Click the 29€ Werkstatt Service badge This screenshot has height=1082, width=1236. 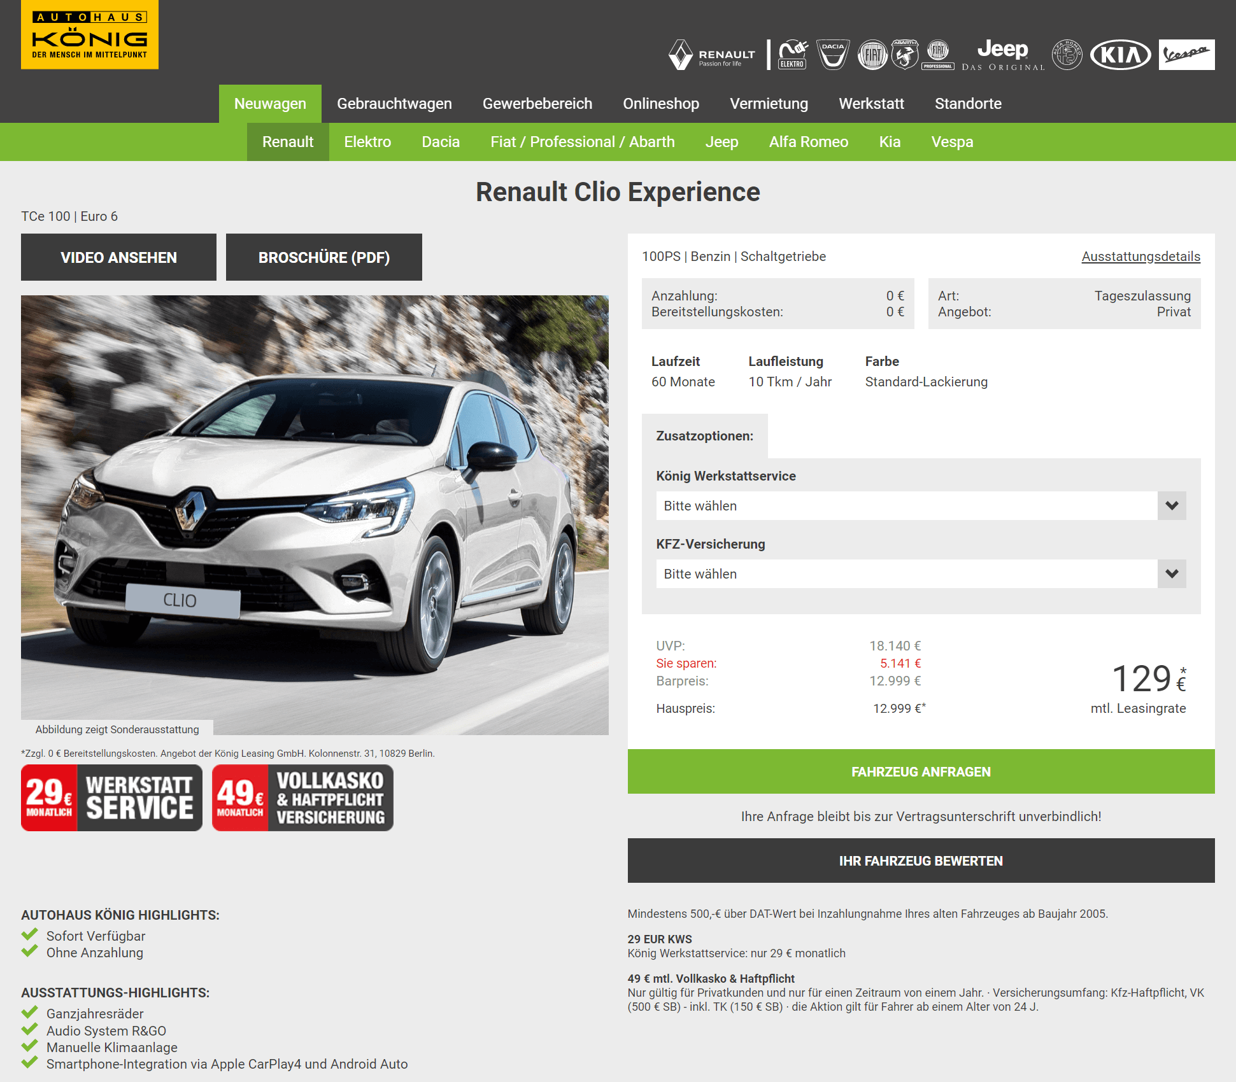pyautogui.click(x=111, y=797)
